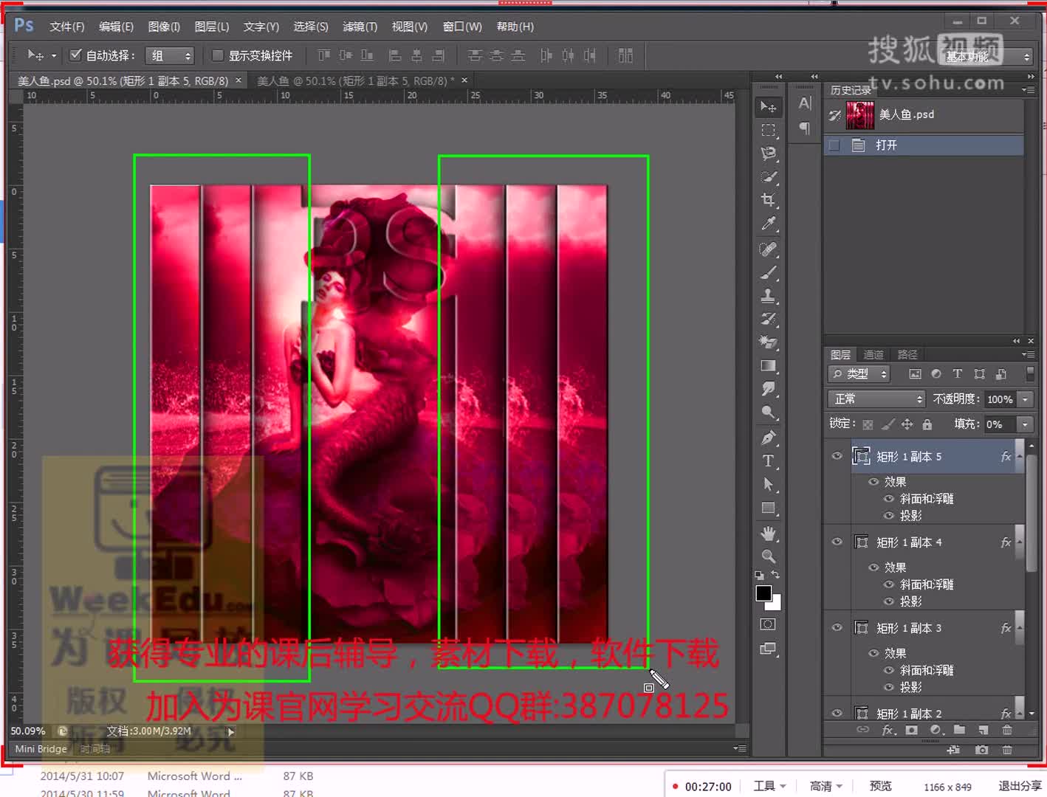Switch to the 通道 tab
The height and width of the screenshot is (797, 1047).
pos(873,355)
